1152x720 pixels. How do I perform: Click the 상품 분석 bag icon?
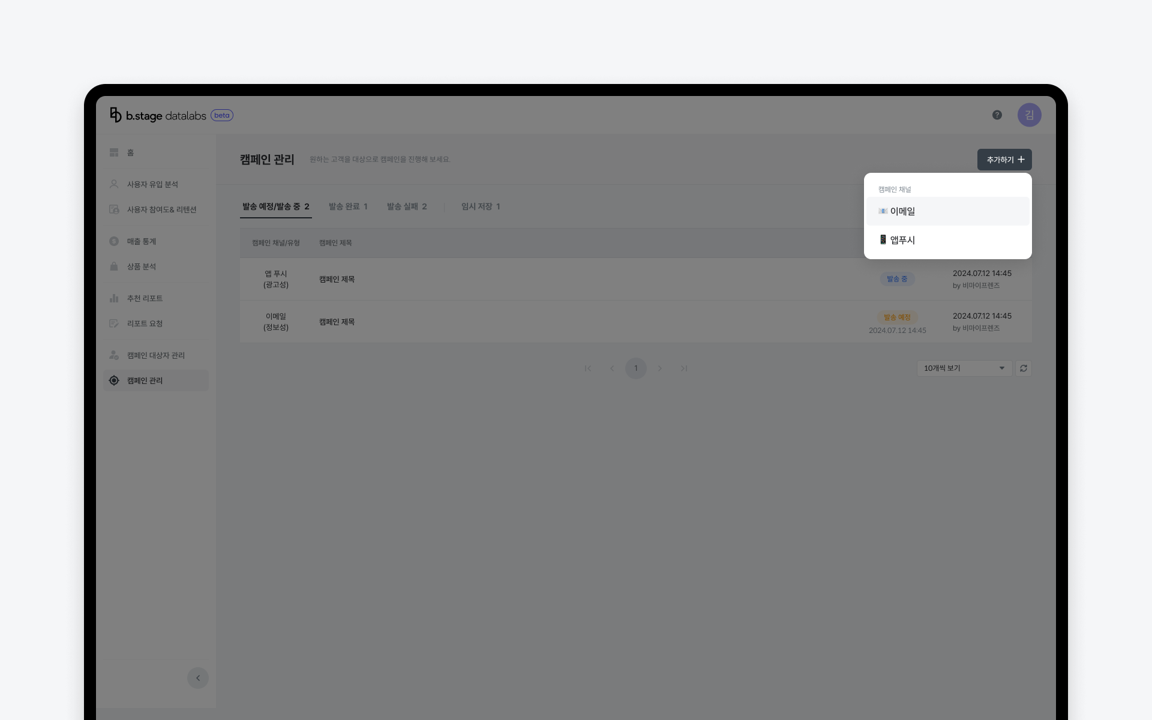114,266
